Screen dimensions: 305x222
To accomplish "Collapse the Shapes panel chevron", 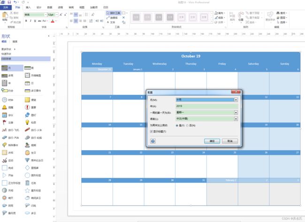I will coord(49,36).
